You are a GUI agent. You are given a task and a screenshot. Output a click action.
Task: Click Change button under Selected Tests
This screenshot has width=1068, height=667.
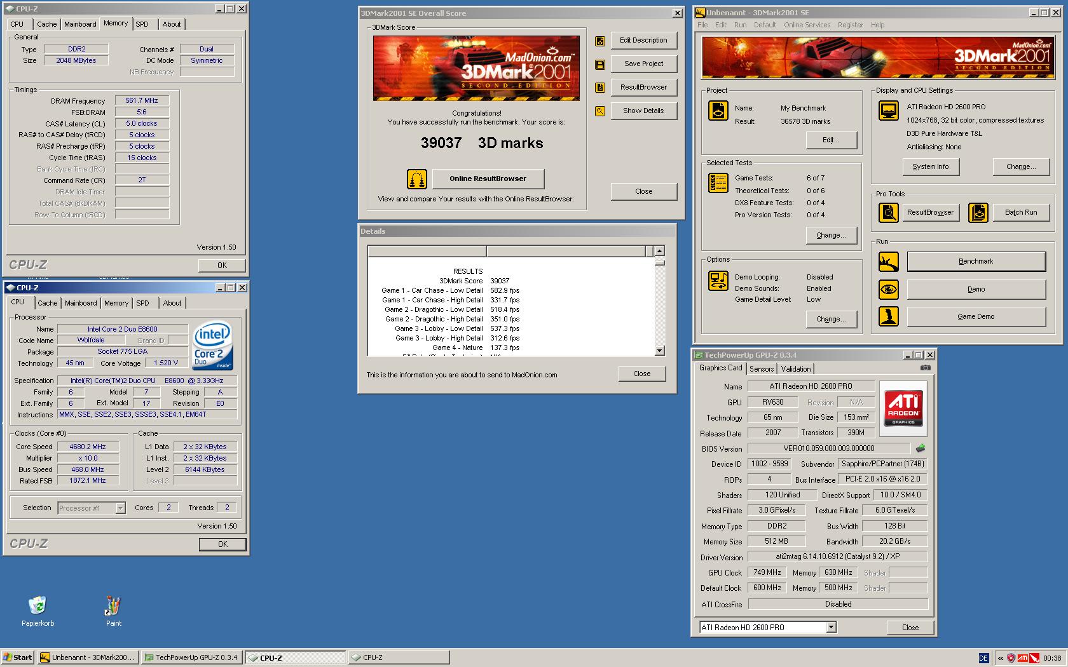831,236
